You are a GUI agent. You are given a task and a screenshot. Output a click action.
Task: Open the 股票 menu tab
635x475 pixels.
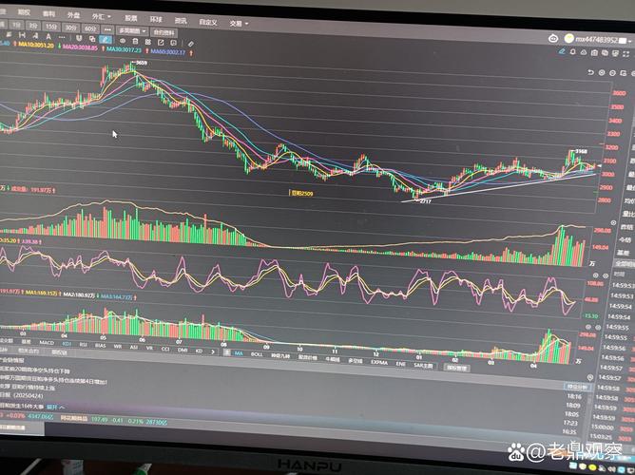[131, 18]
